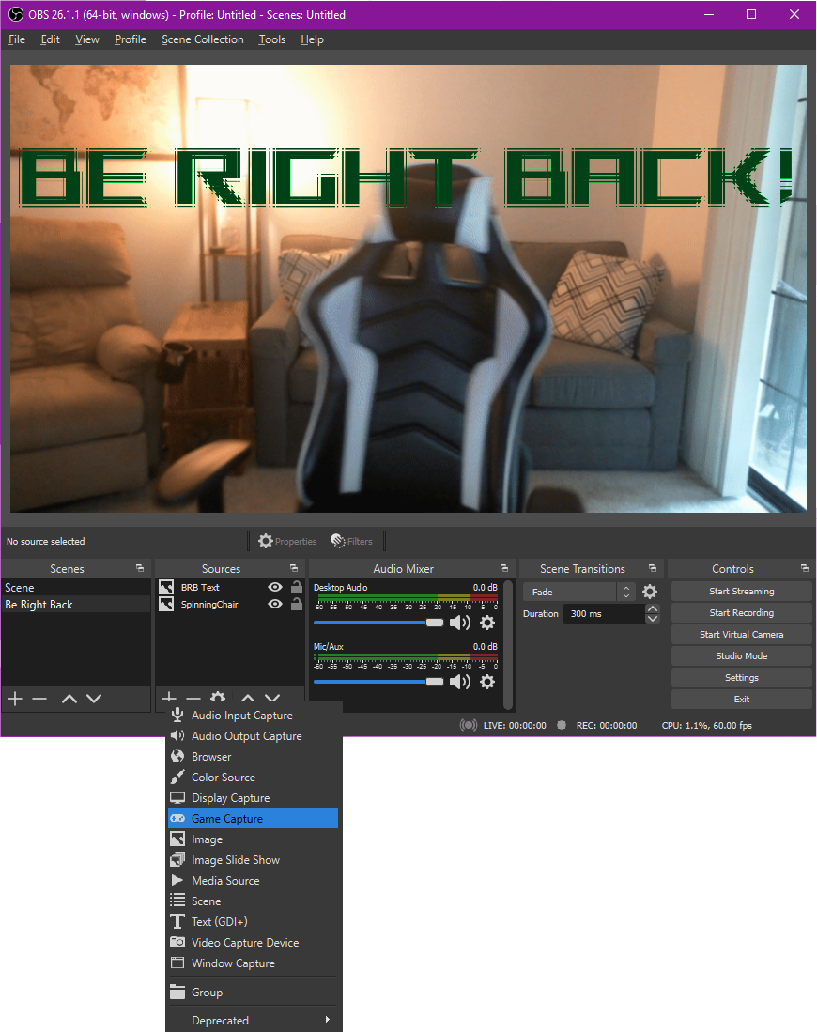Image resolution: width=817 pixels, height=1032 pixels.
Task: Hide the BRB Text source
Action: pyautogui.click(x=274, y=586)
